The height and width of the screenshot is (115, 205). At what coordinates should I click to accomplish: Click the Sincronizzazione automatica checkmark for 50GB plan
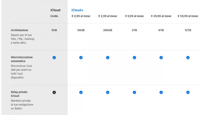[x=81, y=57]
